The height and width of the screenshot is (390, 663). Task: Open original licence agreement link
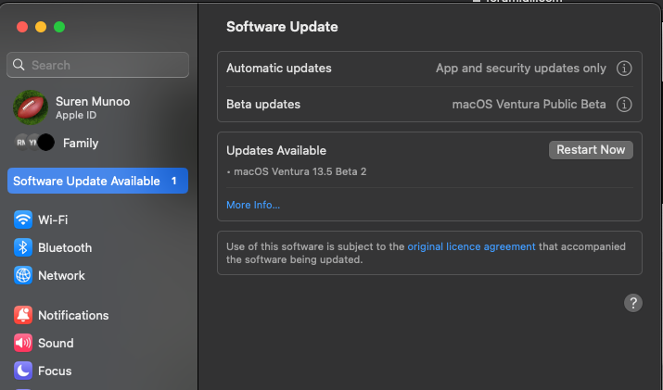(x=471, y=246)
